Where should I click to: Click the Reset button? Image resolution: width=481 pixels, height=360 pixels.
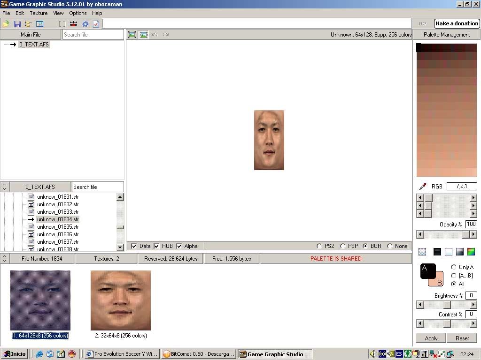(462, 338)
